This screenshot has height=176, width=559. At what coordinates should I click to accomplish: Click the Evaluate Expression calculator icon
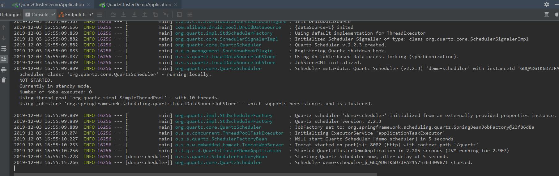tap(179, 15)
